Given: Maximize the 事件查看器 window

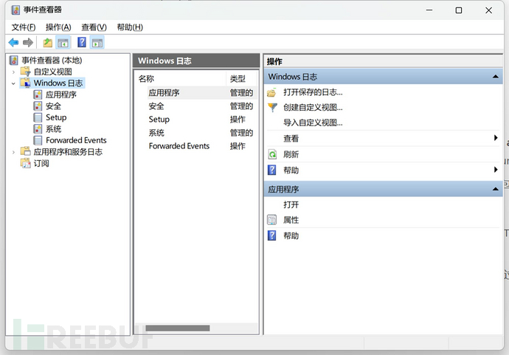Looking at the screenshot, I should [x=459, y=10].
